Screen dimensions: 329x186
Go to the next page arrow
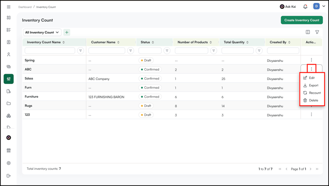[310, 169]
